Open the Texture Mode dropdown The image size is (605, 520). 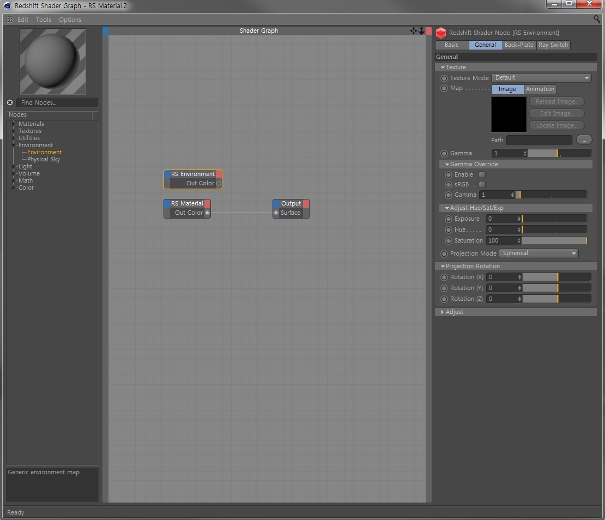541,78
